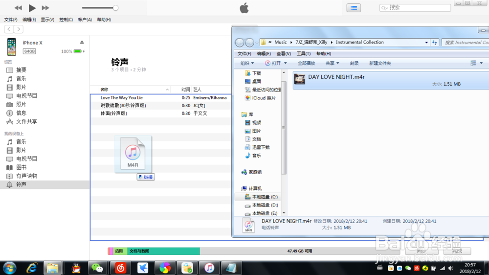This screenshot has height=275, width=489.
Task: Open the 帐户(A) menu in iTunes
Action: pyautogui.click(x=85, y=20)
